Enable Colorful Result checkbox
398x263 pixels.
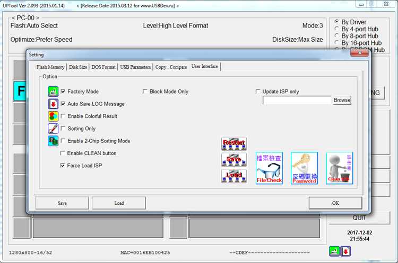(x=63, y=116)
